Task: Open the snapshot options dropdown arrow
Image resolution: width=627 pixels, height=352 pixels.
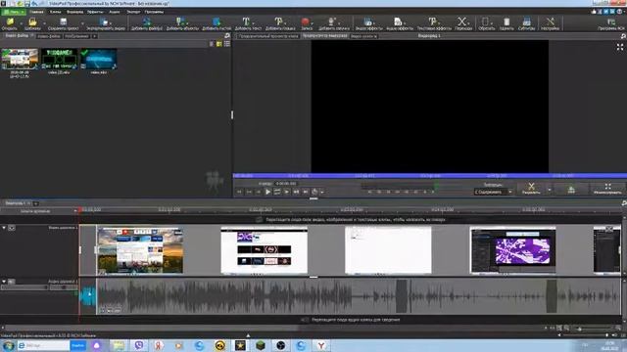Action: (x=321, y=192)
